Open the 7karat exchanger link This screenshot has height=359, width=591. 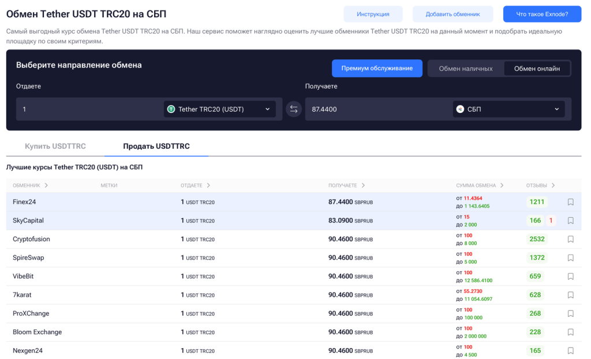pyautogui.click(x=22, y=294)
